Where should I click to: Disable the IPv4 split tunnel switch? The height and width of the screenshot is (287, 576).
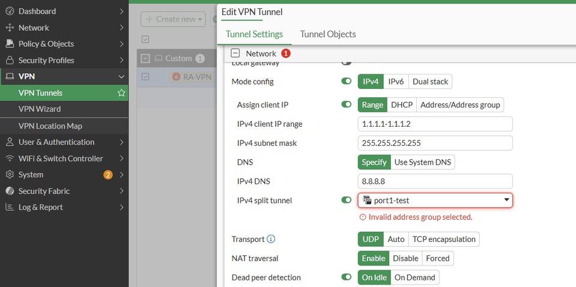point(347,200)
